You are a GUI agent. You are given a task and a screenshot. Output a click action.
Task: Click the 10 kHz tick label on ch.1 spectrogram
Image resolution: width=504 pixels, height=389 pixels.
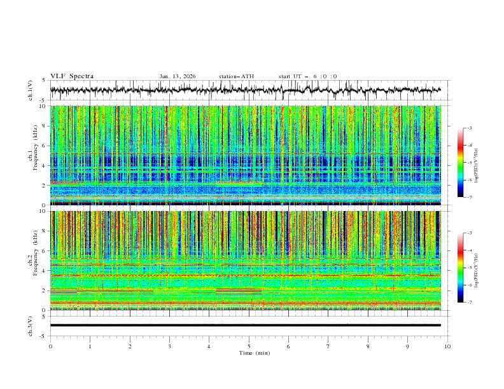[43, 106]
